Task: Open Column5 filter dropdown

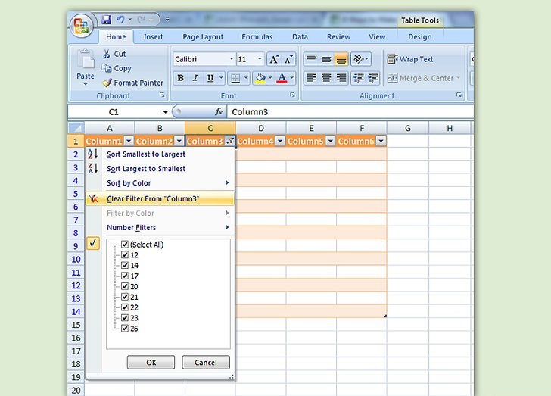Action: [x=330, y=141]
